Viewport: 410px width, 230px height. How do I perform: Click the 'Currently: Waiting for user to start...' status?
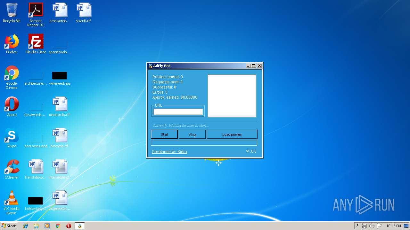[181, 126]
